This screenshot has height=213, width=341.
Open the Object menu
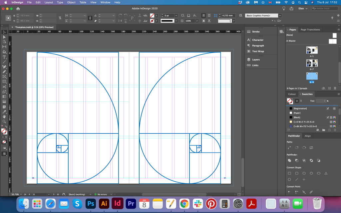click(x=71, y=2)
